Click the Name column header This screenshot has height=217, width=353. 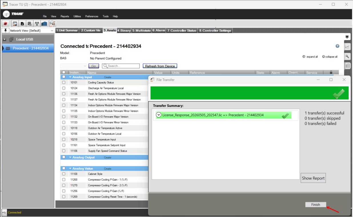pyautogui.click(x=120, y=72)
